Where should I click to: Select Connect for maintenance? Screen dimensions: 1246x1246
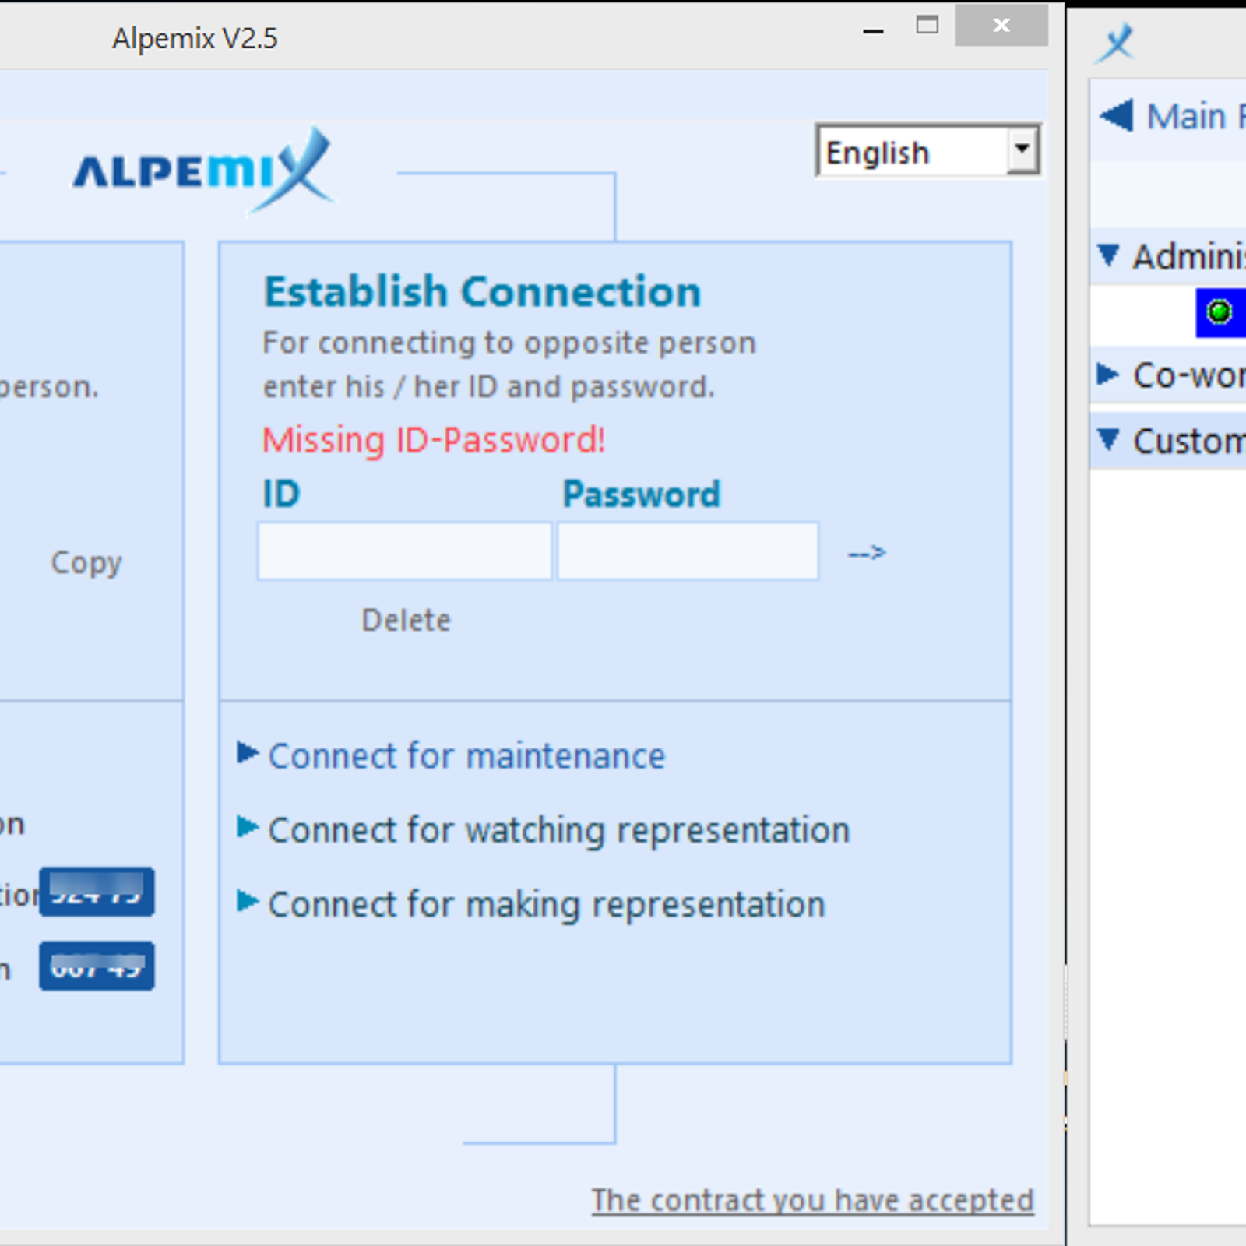click(466, 756)
